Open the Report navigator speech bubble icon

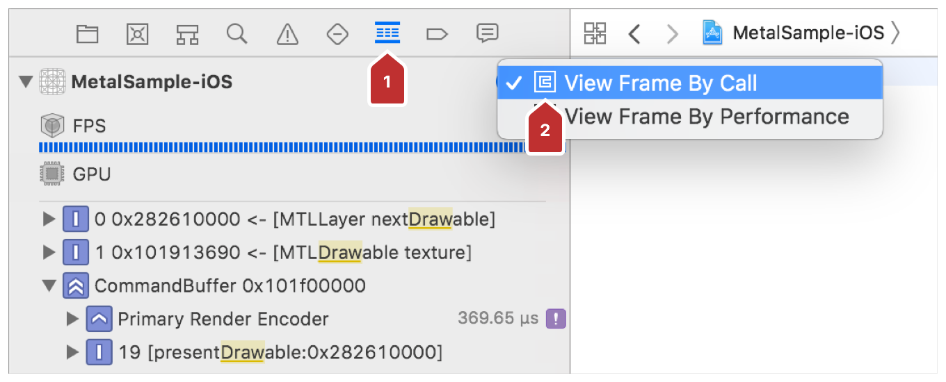(x=488, y=33)
